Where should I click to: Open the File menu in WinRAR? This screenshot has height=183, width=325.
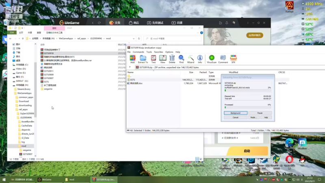coord(129,52)
